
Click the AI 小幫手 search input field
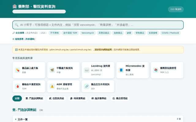pyautogui.click(x=98, y=25)
